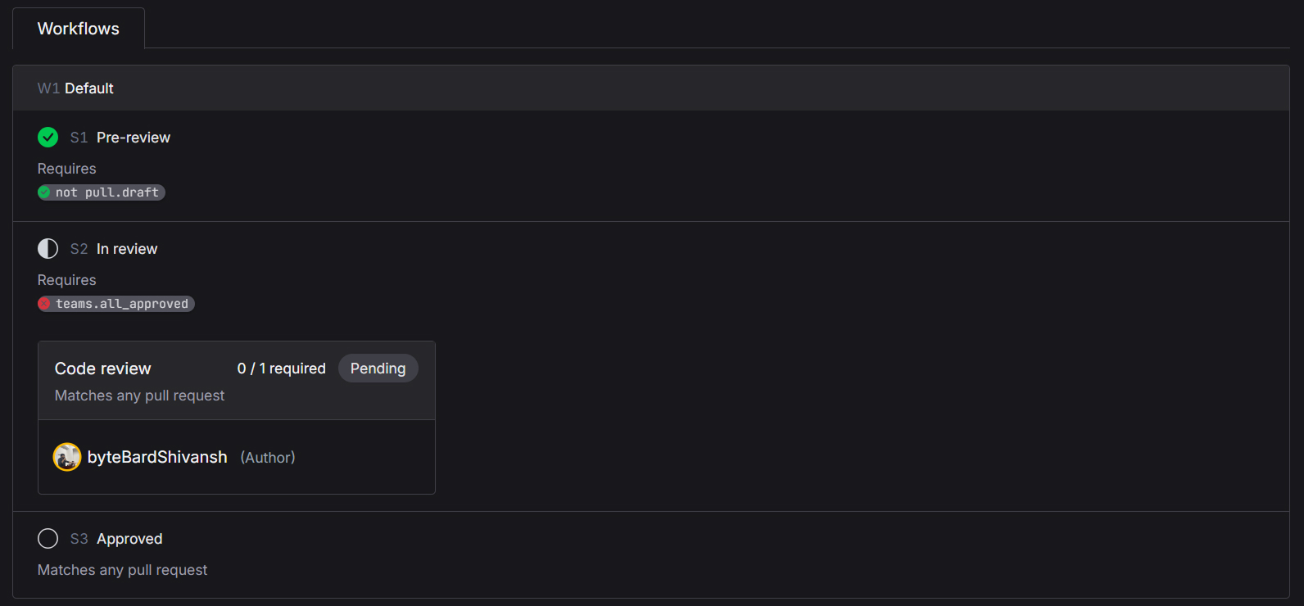Click the green checkmark icon beside Pre-review
1304x606 pixels.
(48, 137)
